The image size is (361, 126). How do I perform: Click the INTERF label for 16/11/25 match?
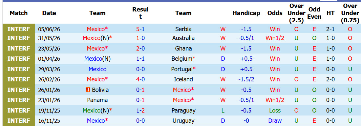coord(19,121)
